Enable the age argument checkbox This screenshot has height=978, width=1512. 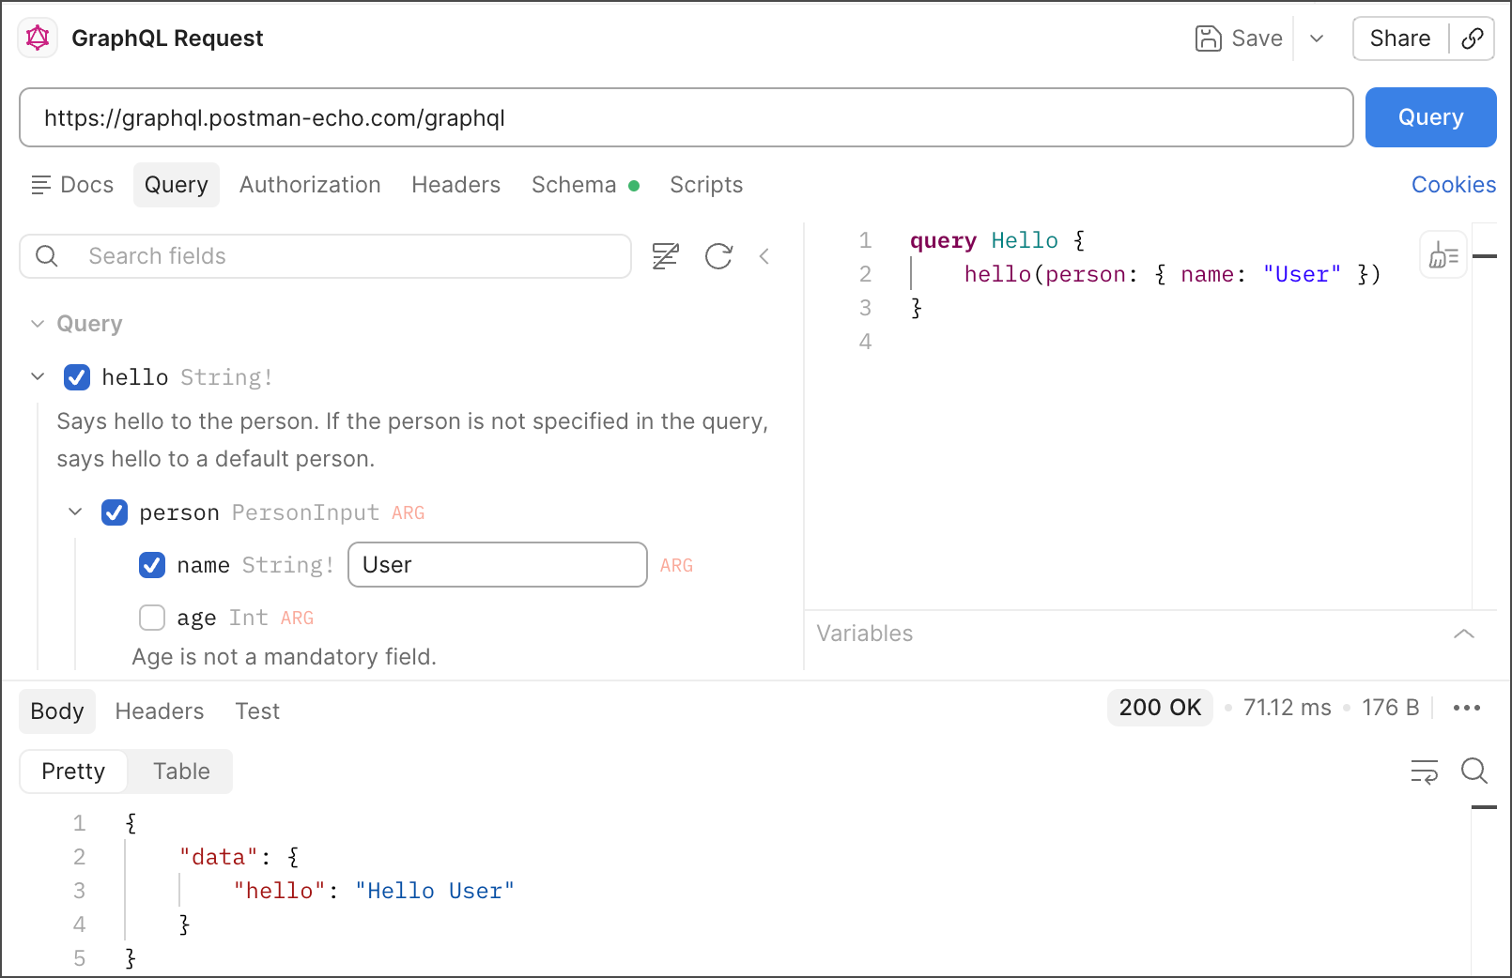152,618
